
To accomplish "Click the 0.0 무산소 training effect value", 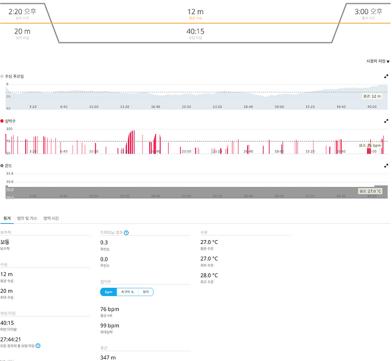I will tap(104, 259).
